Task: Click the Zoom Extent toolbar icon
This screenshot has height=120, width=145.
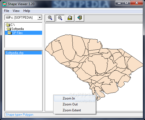Action: point(70,18)
